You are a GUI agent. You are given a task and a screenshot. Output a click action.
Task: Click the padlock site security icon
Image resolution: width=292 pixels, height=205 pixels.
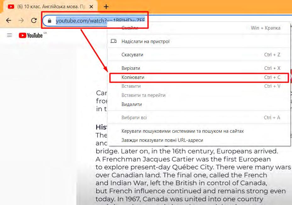point(49,21)
